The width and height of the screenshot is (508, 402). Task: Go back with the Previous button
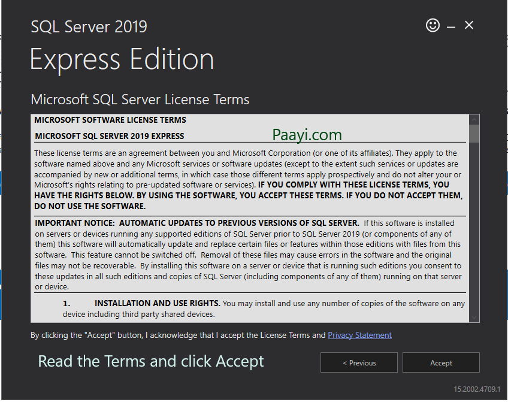coord(359,362)
